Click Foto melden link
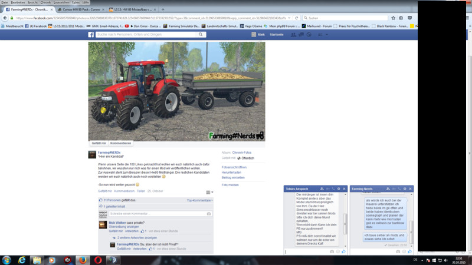 230,185
